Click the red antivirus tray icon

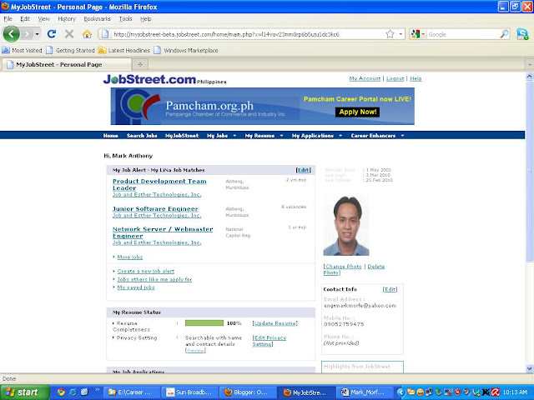496,392
